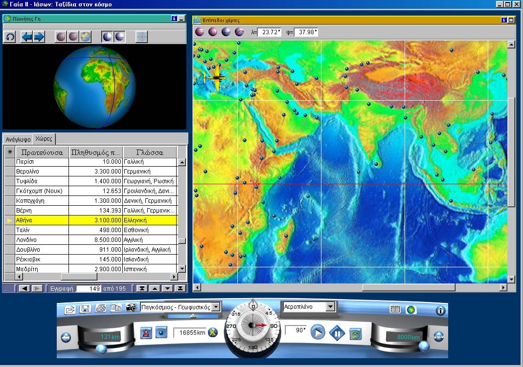Click the back arrow on control panel
The width and height of the screenshot is (523, 367).
click(x=66, y=338)
